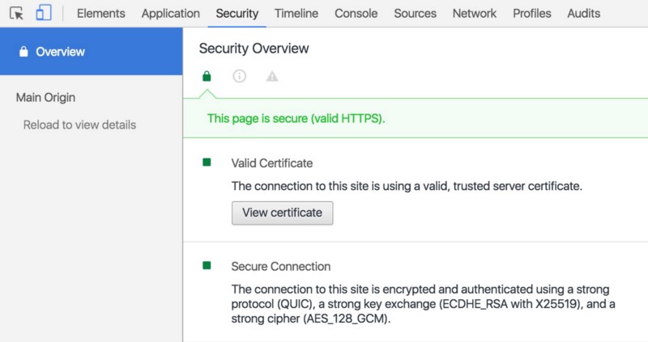Go to the Timeline tab
This screenshot has width=648, height=342.
tap(296, 13)
